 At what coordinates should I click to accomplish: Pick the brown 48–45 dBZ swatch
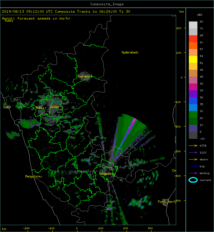193,73
